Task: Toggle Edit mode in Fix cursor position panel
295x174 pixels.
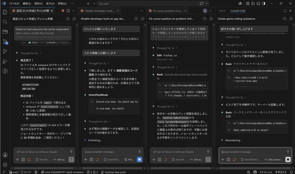Action: [196, 160]
